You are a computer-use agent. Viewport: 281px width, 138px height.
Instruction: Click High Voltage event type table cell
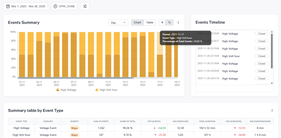coord(21,128)
